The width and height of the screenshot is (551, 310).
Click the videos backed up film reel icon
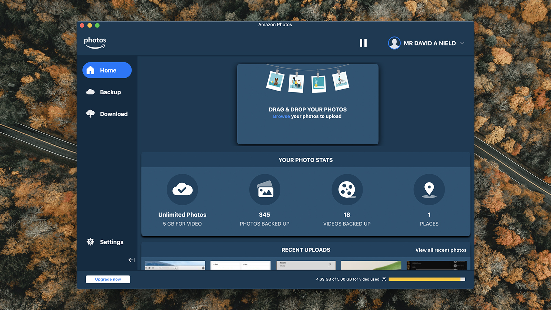(x=347, y=189)
